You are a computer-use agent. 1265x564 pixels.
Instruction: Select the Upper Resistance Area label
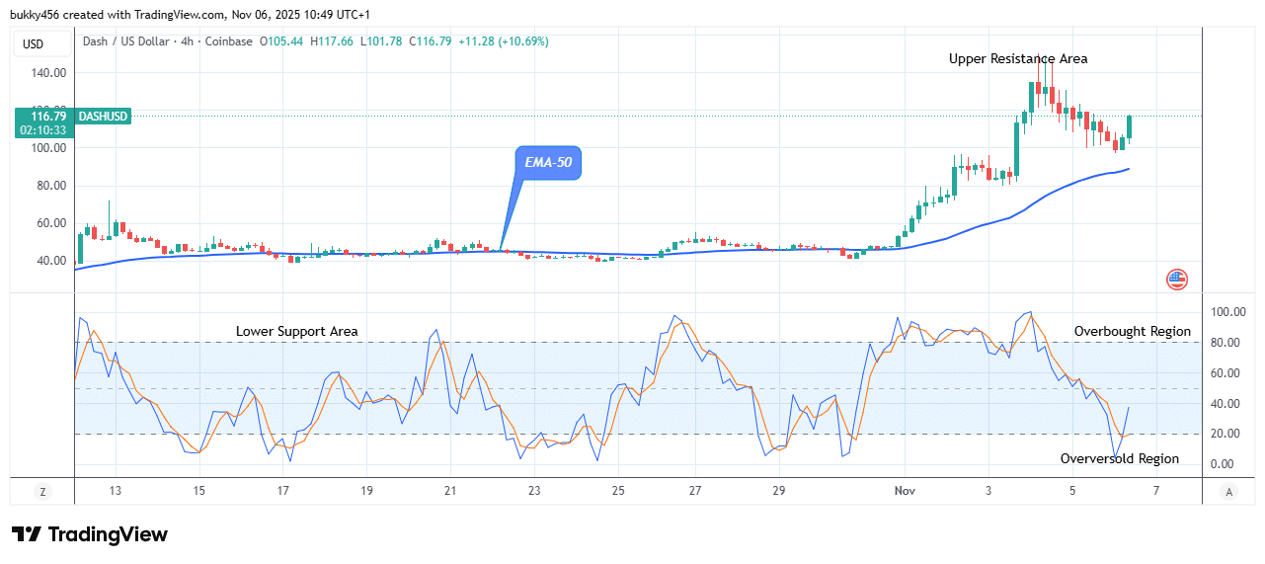(x=1018, y=59)
